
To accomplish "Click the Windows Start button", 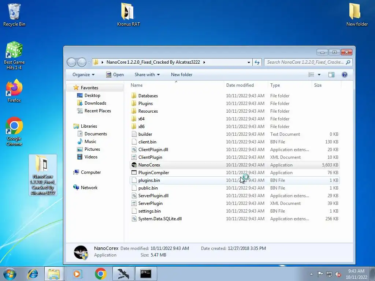I will (x=10, y=274).
